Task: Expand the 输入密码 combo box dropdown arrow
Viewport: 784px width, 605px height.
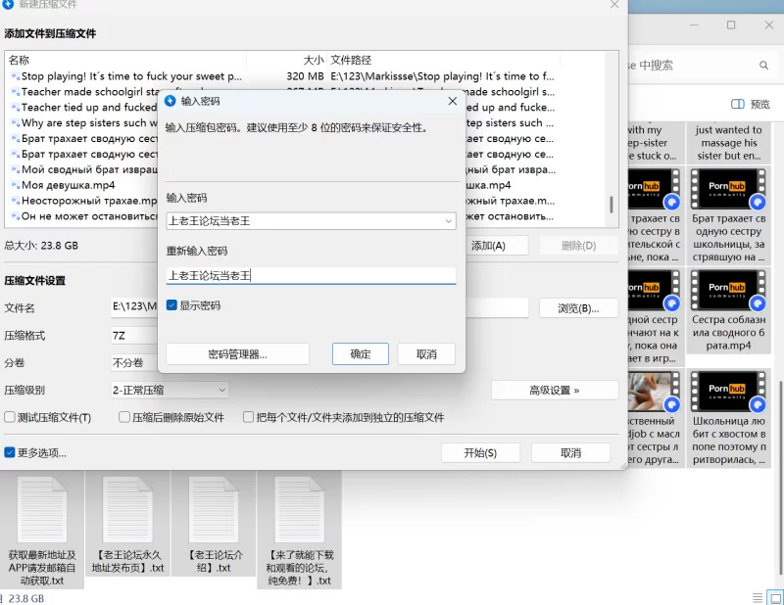Action: click(447, 221)
